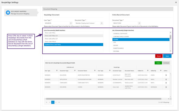
Task: Select DEGREE in the recruit document list
Action: pos(141,45)
